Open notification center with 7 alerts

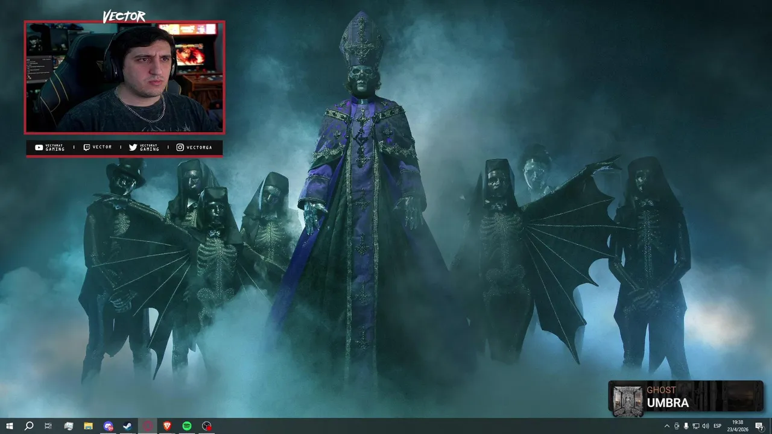pos(759,426)
